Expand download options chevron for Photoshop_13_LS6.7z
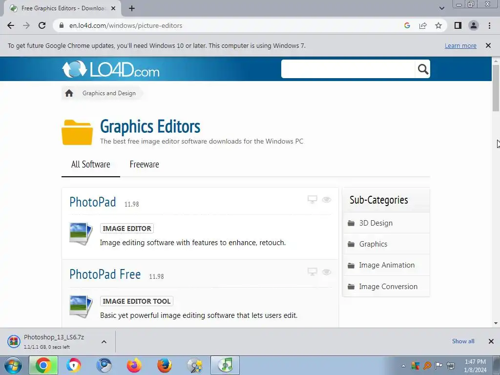 click(104, 341)
